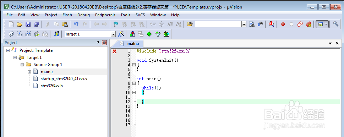Click the Navigate Backwards arrow
Image resolution: width=344 pixels, height=137 pixels.
pyautogui.click(x=96, y=24)
